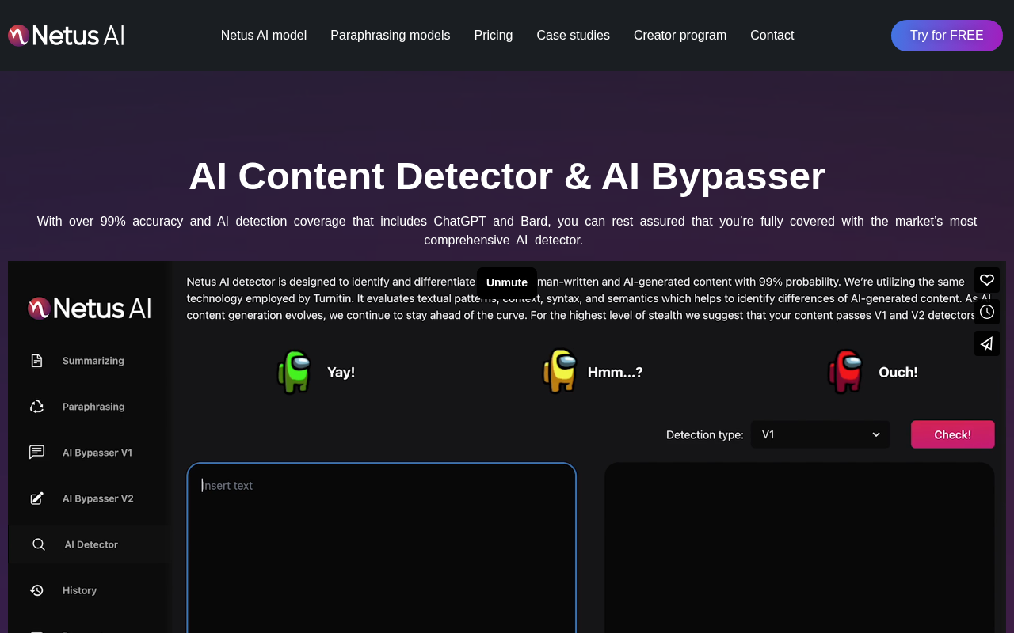Click the Netus AI header logo
The image size is (1014, 633).
tap(66, 34)
